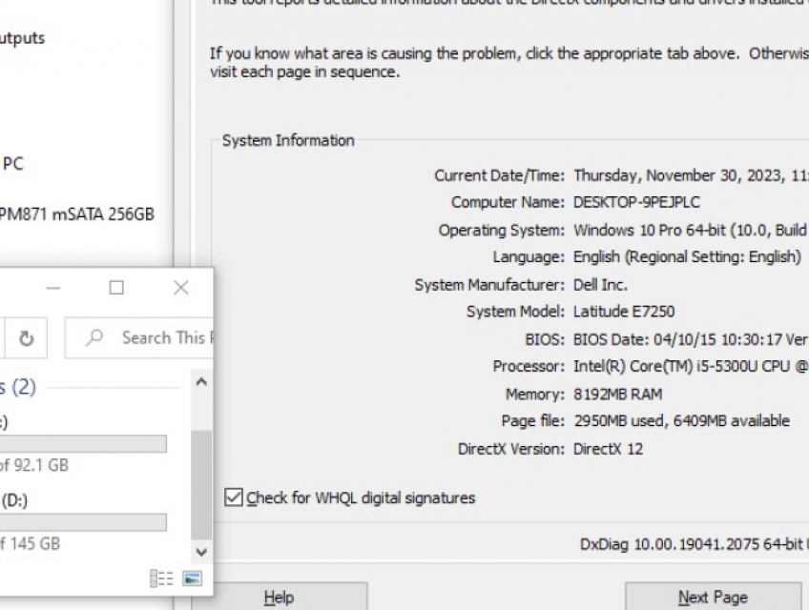
Task: Click the Outputs entry in the sidebar
Action: click(23, 38)
